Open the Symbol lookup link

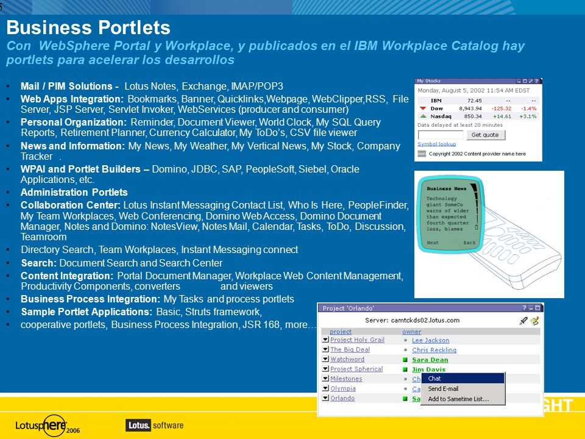[436, 144]
